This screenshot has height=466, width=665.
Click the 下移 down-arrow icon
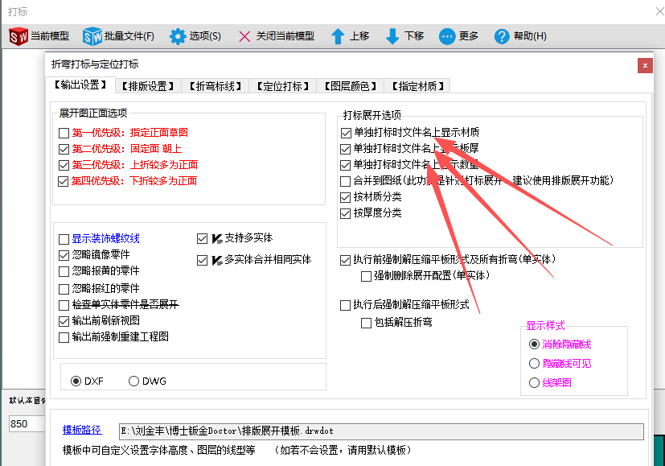(x=392, y=36)
